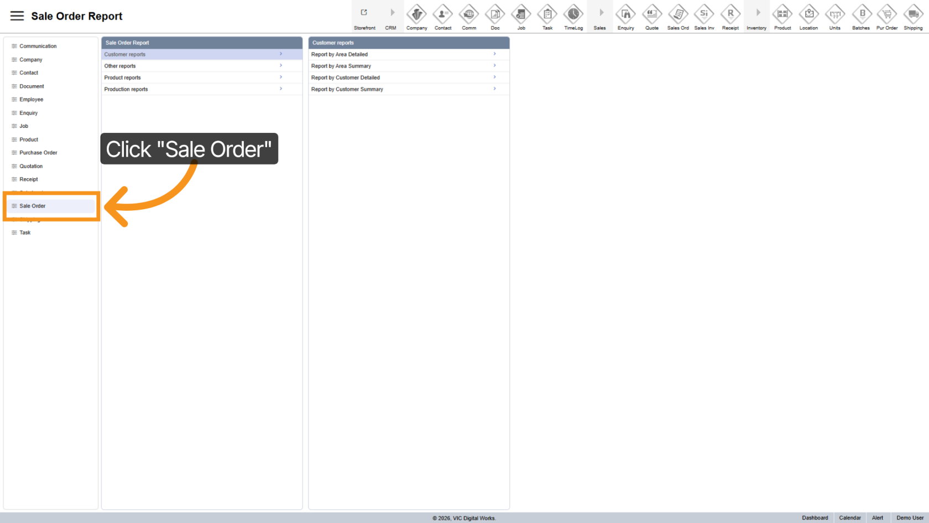Click the Sale Order Report panel header
The image size is (929, 523).
coord(202,43)
